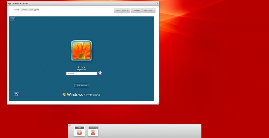Submit password with the blue arrow button
The image size is (269, 138).
click(100, 73)
